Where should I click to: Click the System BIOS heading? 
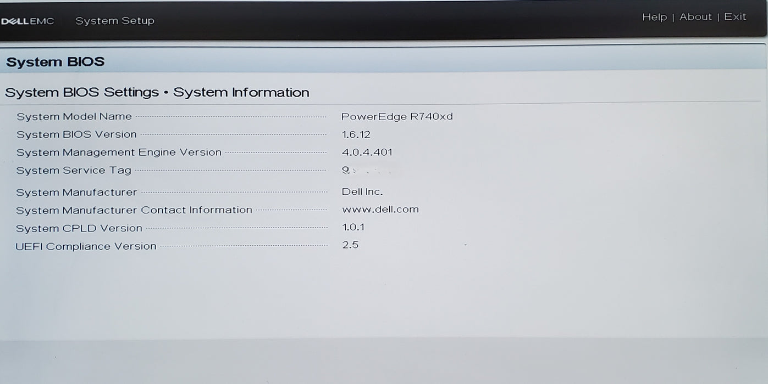coord(55,61)
